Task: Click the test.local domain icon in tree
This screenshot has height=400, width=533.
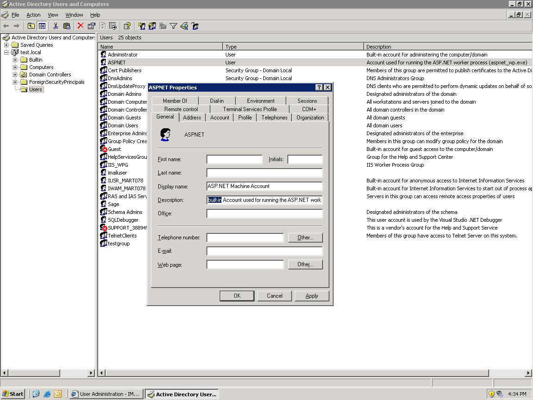Action: point(15,52)
